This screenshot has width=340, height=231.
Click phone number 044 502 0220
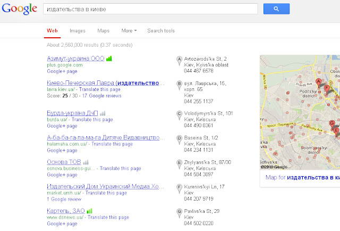(x=199, y=223)
